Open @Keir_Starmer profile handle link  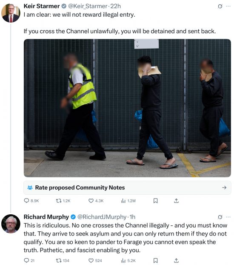click(88, 6)
